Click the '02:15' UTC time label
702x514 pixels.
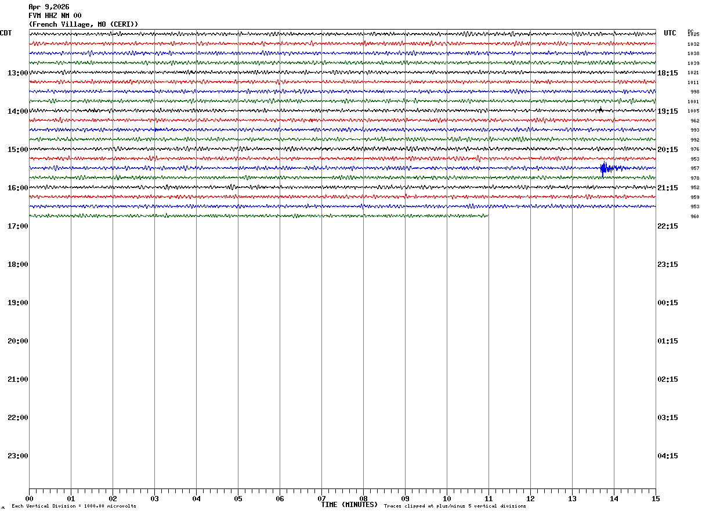tap(668, 379)
